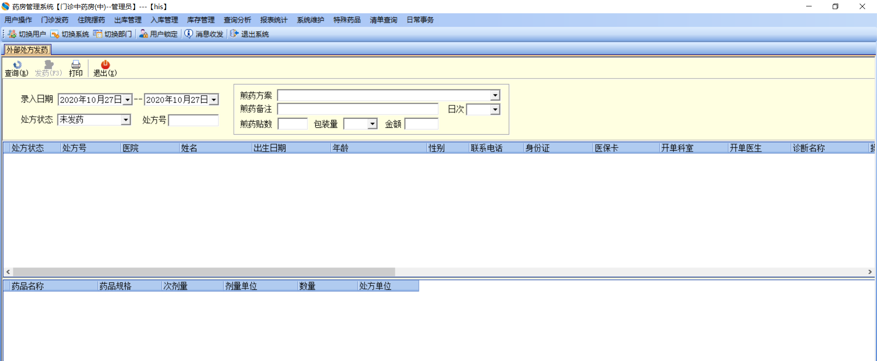
Task: Click the red 退出(X) power icon
Action: click(x=105, y=65)
